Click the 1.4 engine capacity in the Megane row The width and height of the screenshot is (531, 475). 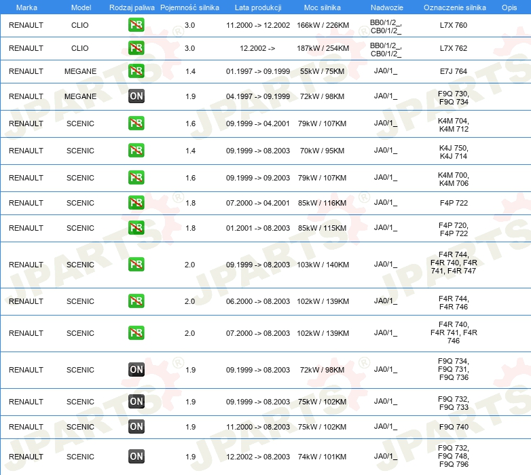(190, 71)
